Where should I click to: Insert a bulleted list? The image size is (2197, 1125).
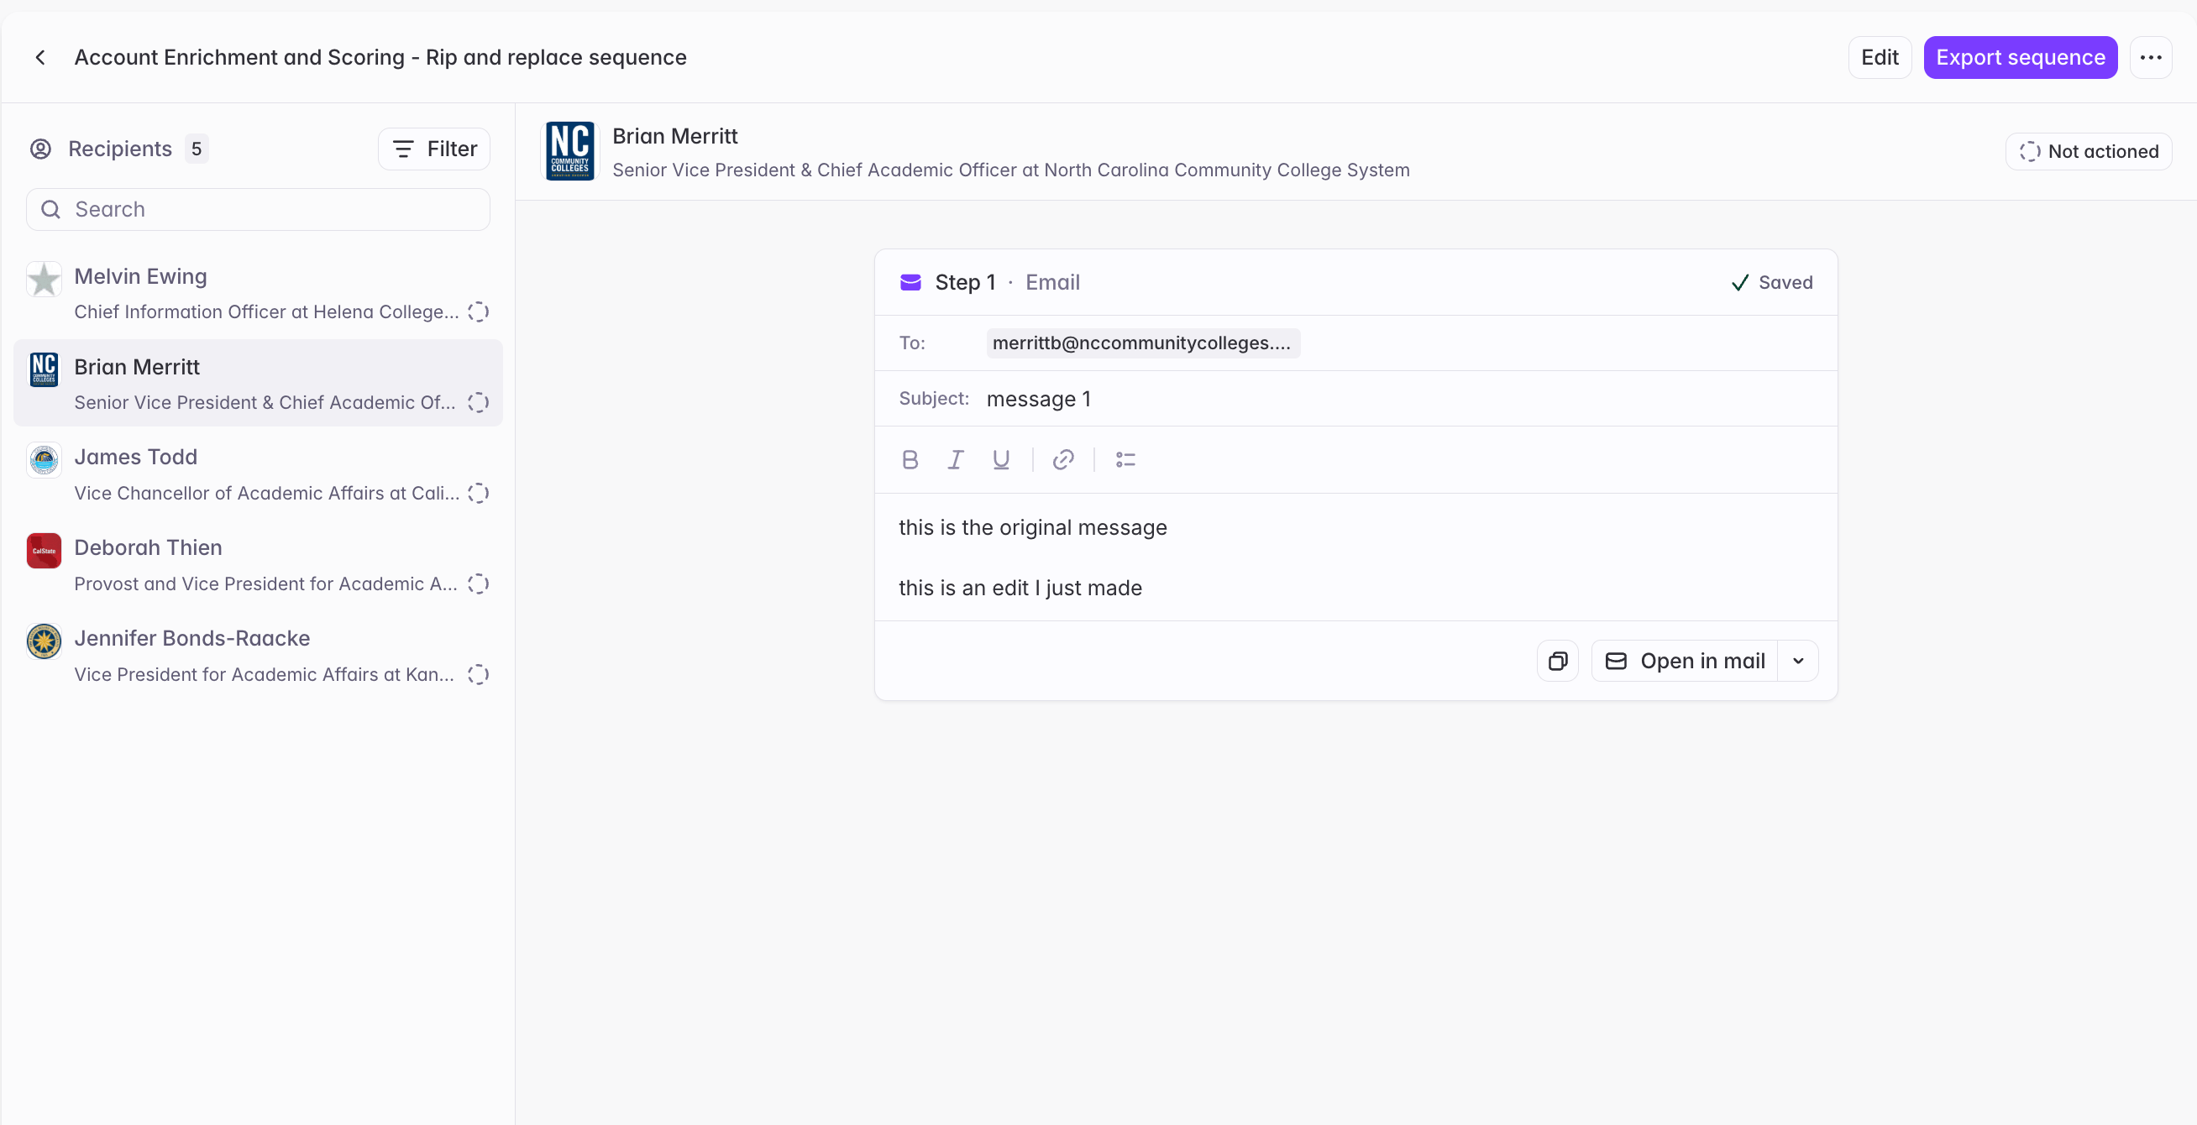click(x=1125, y=459)
